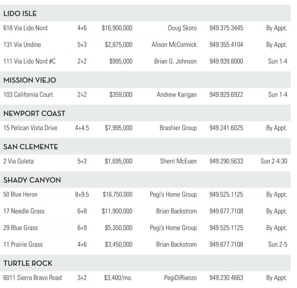The height and width of the screenshot is (288, 297).
Task: Select the 29 Blue Grass address
Action: (x=20, y=228)
